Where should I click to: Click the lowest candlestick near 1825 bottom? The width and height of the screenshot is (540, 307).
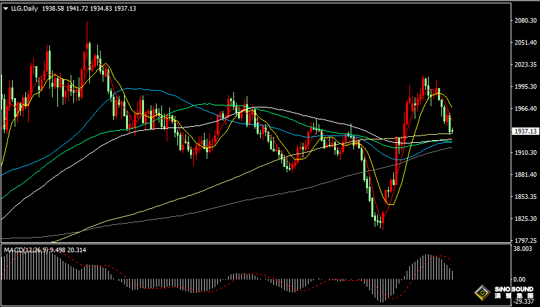coord(382,226)
